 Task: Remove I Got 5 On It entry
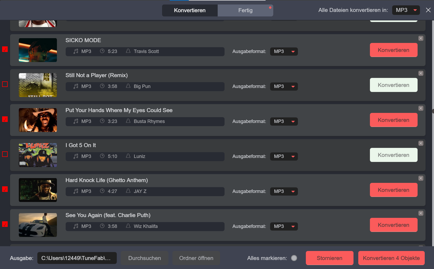pos(421,143)
